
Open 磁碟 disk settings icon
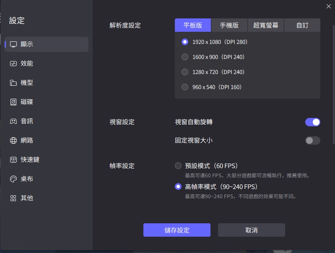[13, 102]
